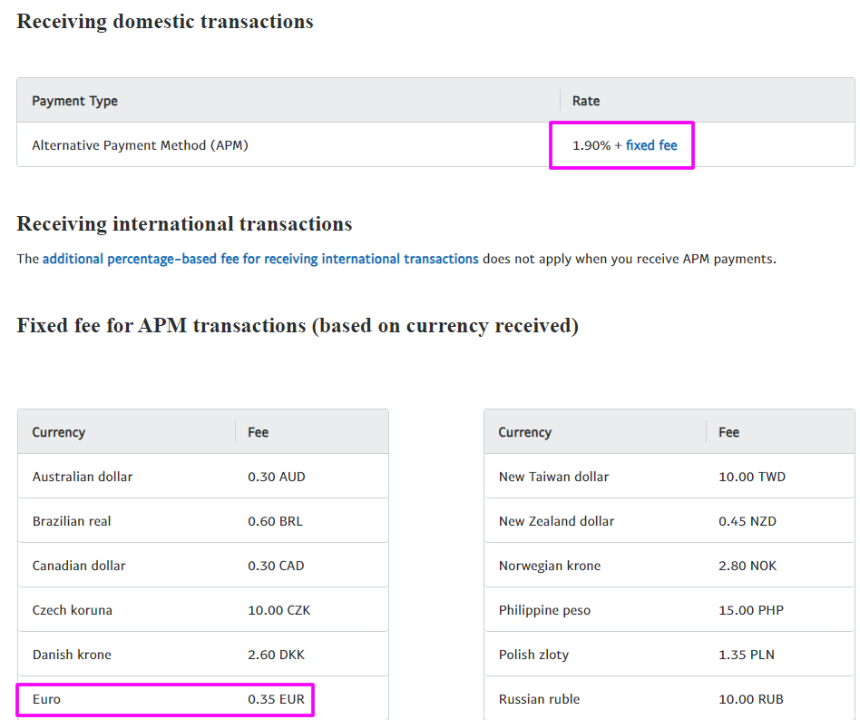
Task: Click the 'Receiving domestic transactions' heading
Action: [165, 22]
